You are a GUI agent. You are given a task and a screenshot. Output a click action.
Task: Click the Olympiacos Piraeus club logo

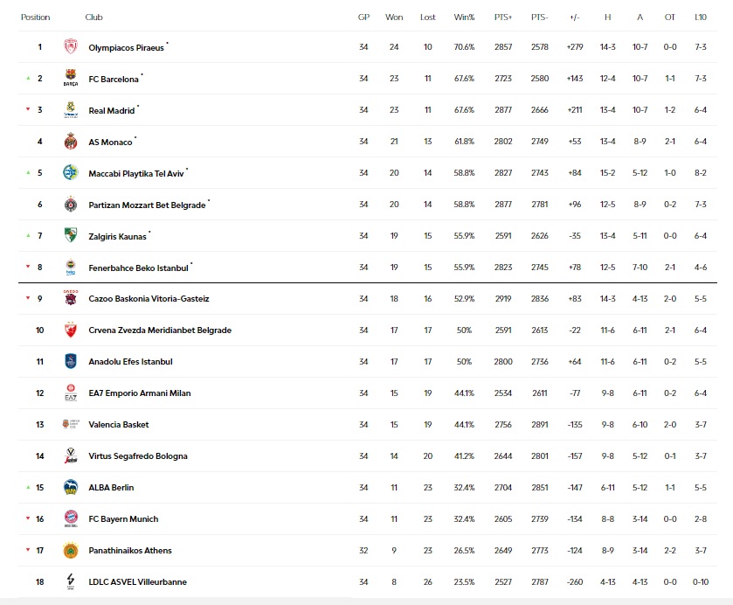[71, 47]
